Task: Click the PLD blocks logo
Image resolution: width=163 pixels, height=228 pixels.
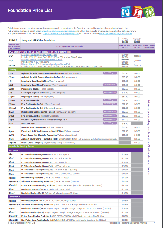Action: coord(138,12)
